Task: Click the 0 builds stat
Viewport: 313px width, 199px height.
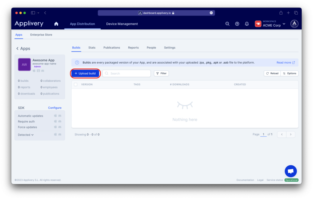Action: pyautogui.click(x=23, y=81)
